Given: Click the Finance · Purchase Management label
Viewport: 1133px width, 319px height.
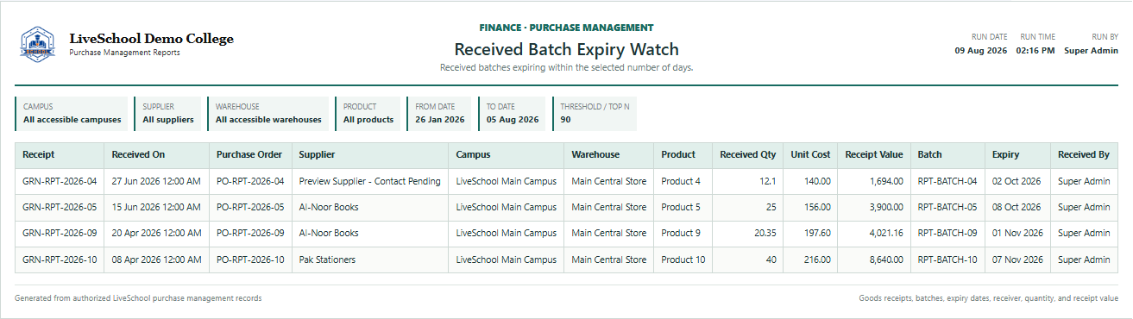Looking at the screenshot, I should coord(566,28).
